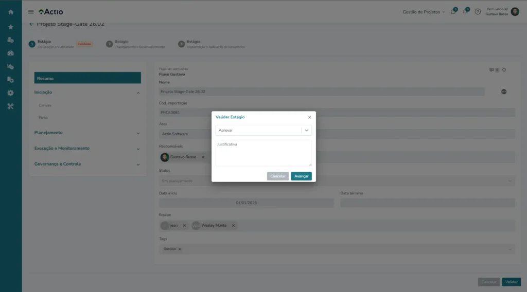527x292 pixels.
Task: Click the Home icon in the sidebar
Action: [x=11, y=12]
